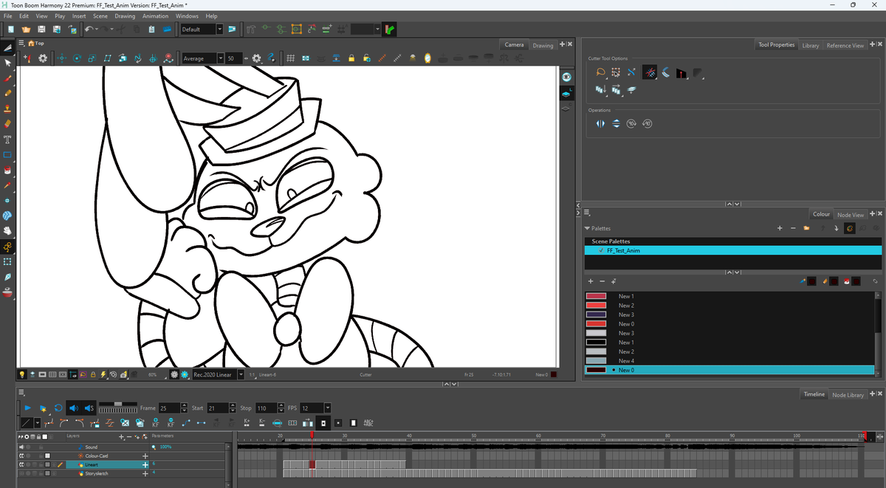The image size is (886, 488).
Task: Toggle visibility of the Storysketch layer
Action: (x=21, y=473)
